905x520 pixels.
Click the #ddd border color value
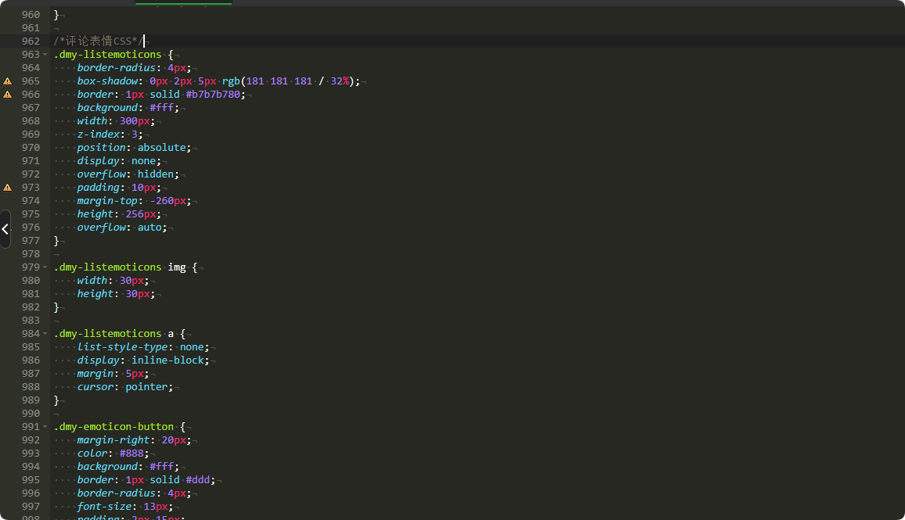[198, 479]
